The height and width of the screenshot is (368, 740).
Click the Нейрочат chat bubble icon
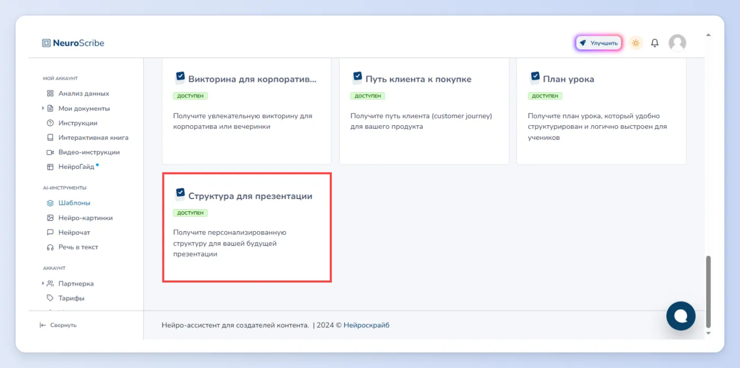click(x=50, y=232)
